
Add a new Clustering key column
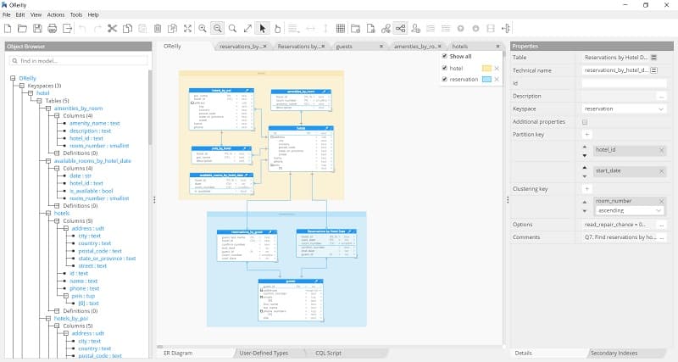click(x=586, y=189)
